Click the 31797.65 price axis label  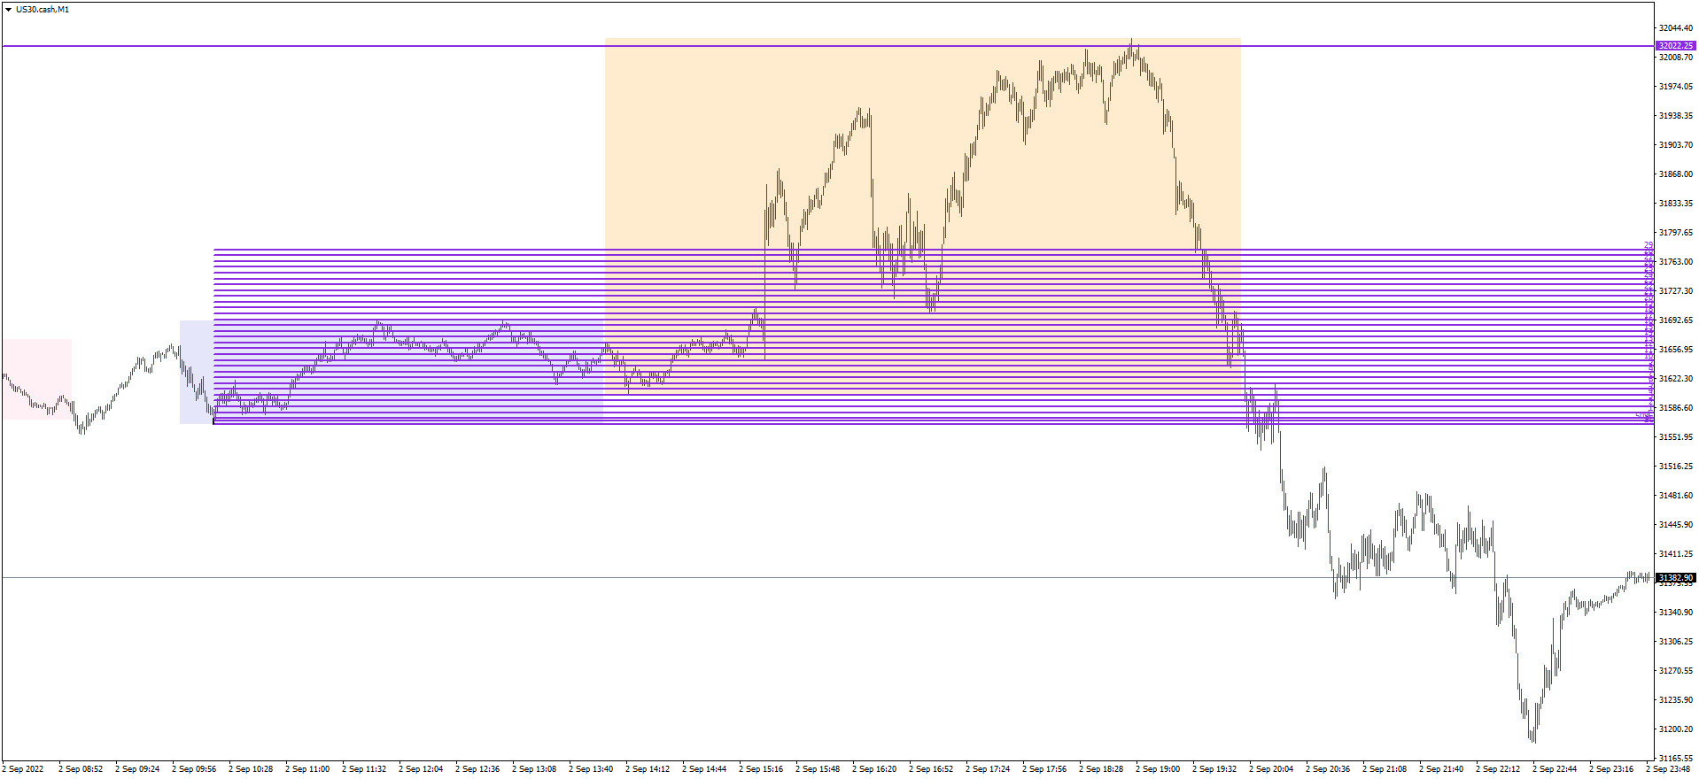coord(1675,233)
